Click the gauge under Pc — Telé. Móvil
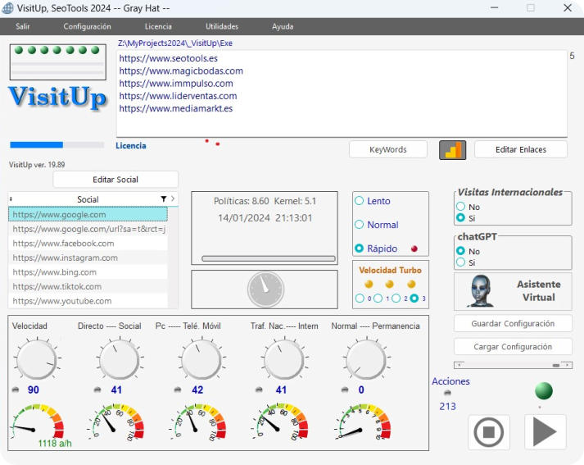Image resolution: width=584 pixels, height=465 pixels. click(198, 422)
